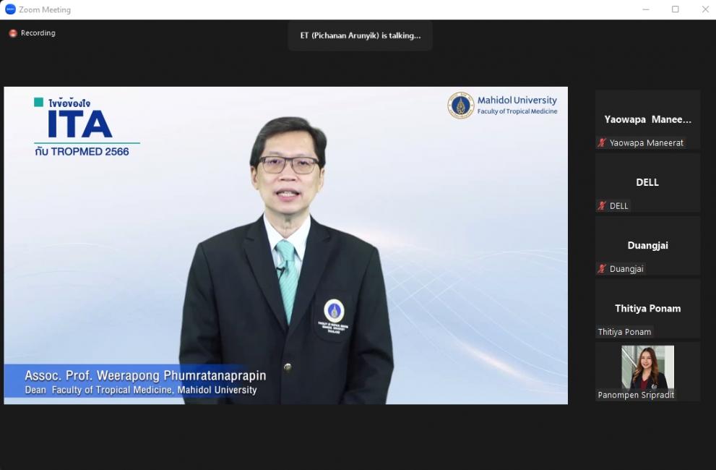Click the muted microphone icon beside Yaowapa Maneerat
Screen dimensions: 716x470
click(602, 142)
